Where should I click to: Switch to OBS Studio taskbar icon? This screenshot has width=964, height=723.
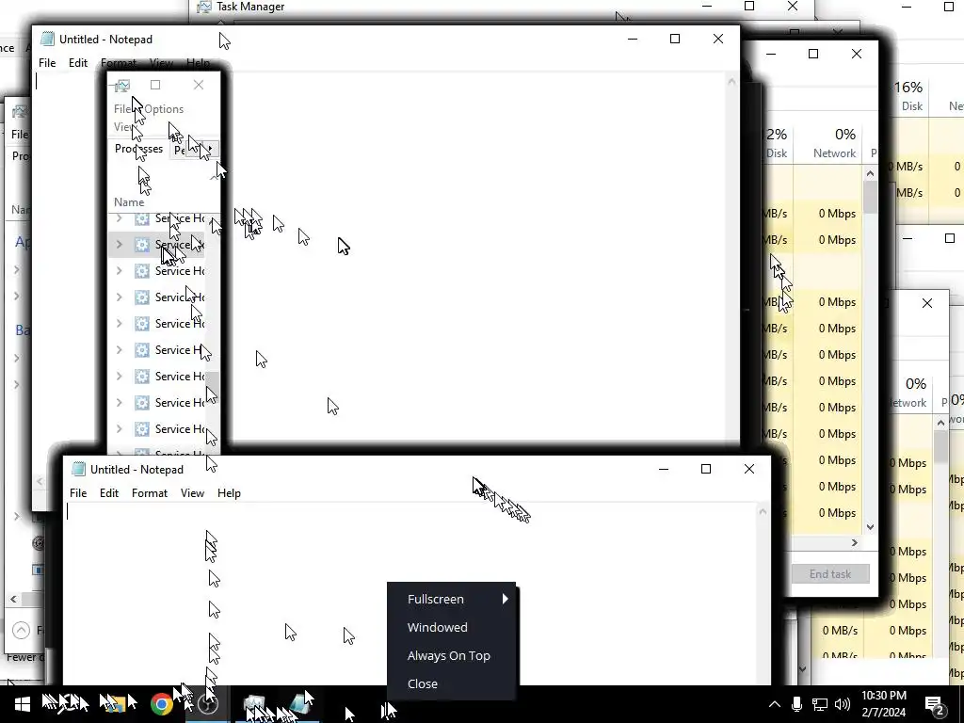[x=208, y=704]
